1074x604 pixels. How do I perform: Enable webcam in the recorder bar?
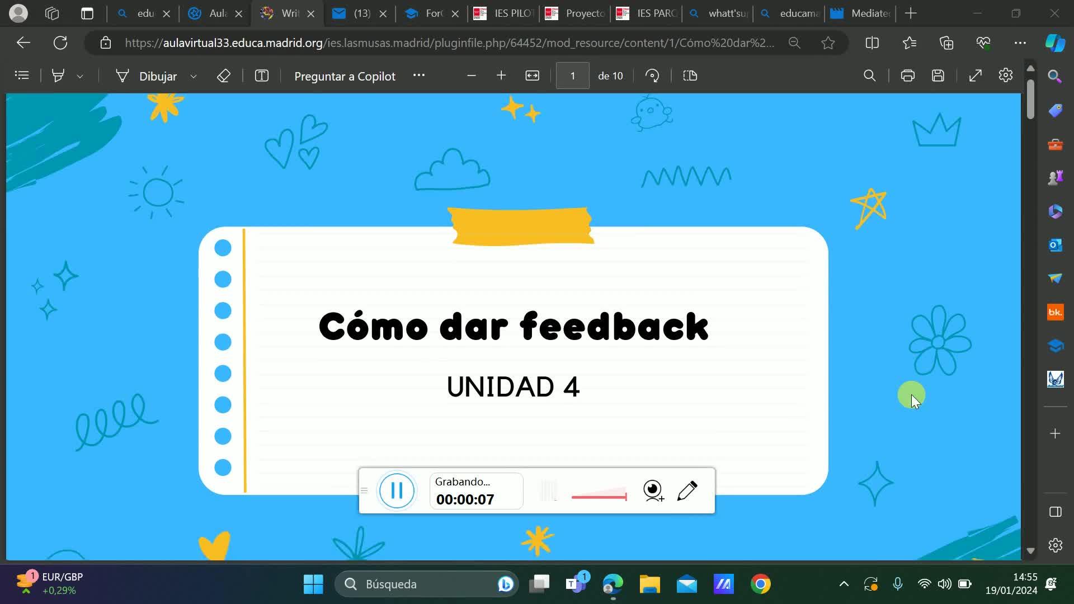tap(653, 490)
